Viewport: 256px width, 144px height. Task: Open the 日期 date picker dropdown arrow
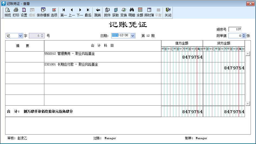(x=132, y=36)
